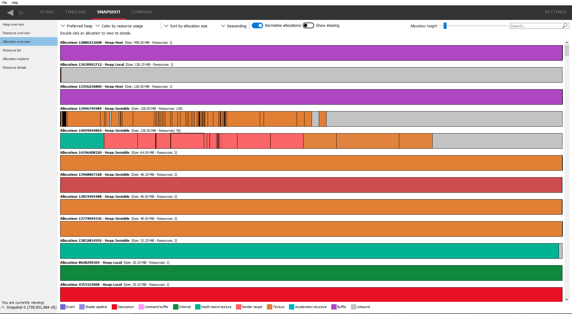Click the Search input field
Screen dimensions: 572x314
[535, 26]
